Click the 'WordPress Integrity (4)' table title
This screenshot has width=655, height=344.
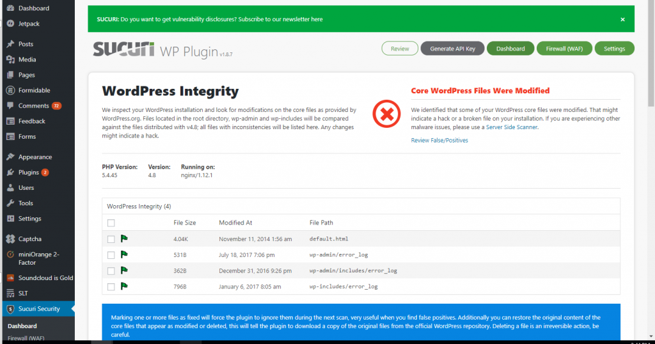point(139,207)
